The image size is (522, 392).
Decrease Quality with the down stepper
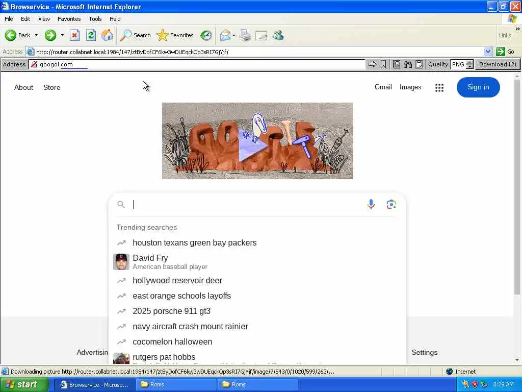point(469,67)
